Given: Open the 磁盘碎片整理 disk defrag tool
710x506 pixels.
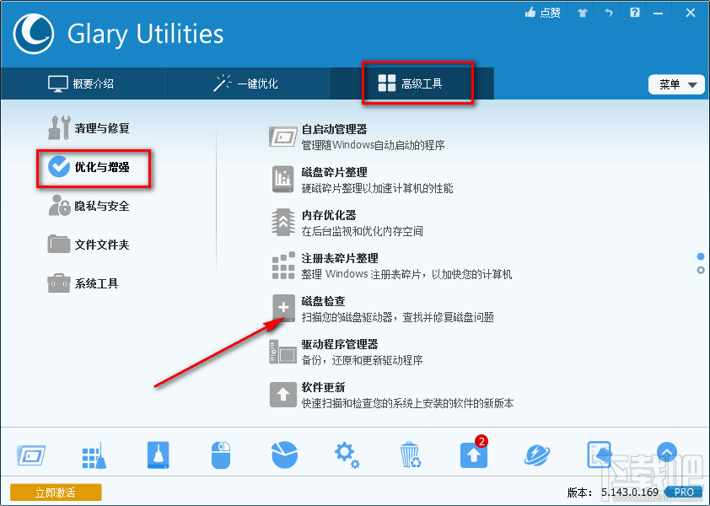Looking at the screenshot, I should [x=282, y=180].
